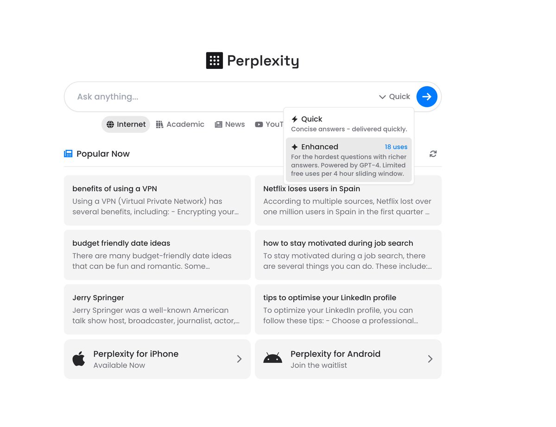This screenshot has width=556, height=427.
Task: Open 'how to stay motivated during job search'
Action: pos(348,255)
